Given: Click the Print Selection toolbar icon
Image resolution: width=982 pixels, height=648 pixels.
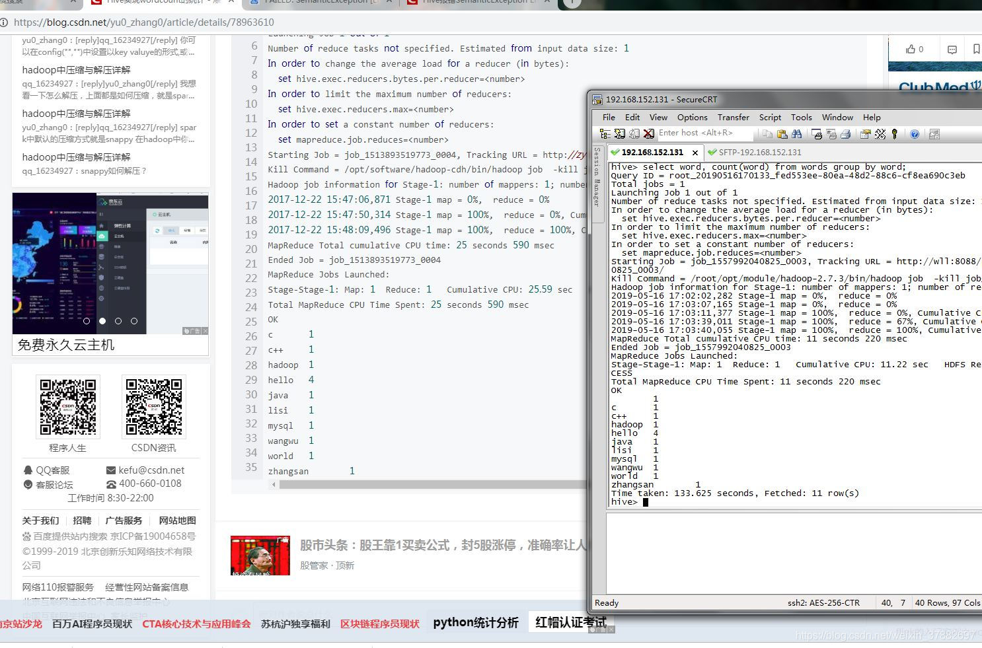Looking at the screenshot, I should coord(831,134).
